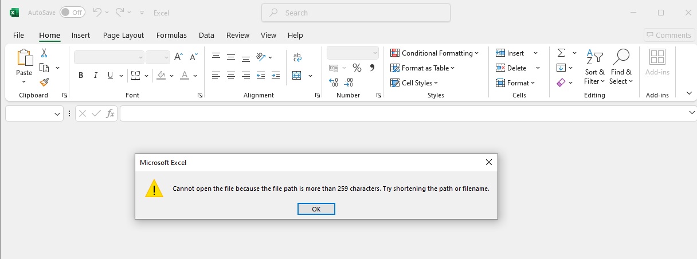Select the Home tab
The width and height of the screenshot is (697, 259).
point(50,35)
